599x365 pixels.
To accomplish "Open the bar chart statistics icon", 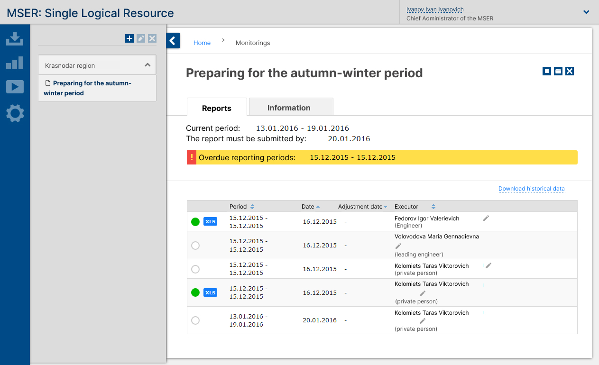I will 15,63.
